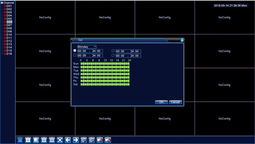Screen dimensions: 255x144
Task: Open the Monday weekday dropdown
Action: (x=87, y=47)
